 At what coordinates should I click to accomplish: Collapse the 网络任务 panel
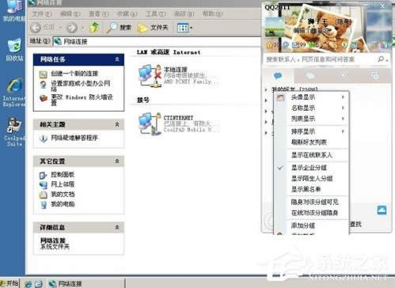[x=117, y=59]
